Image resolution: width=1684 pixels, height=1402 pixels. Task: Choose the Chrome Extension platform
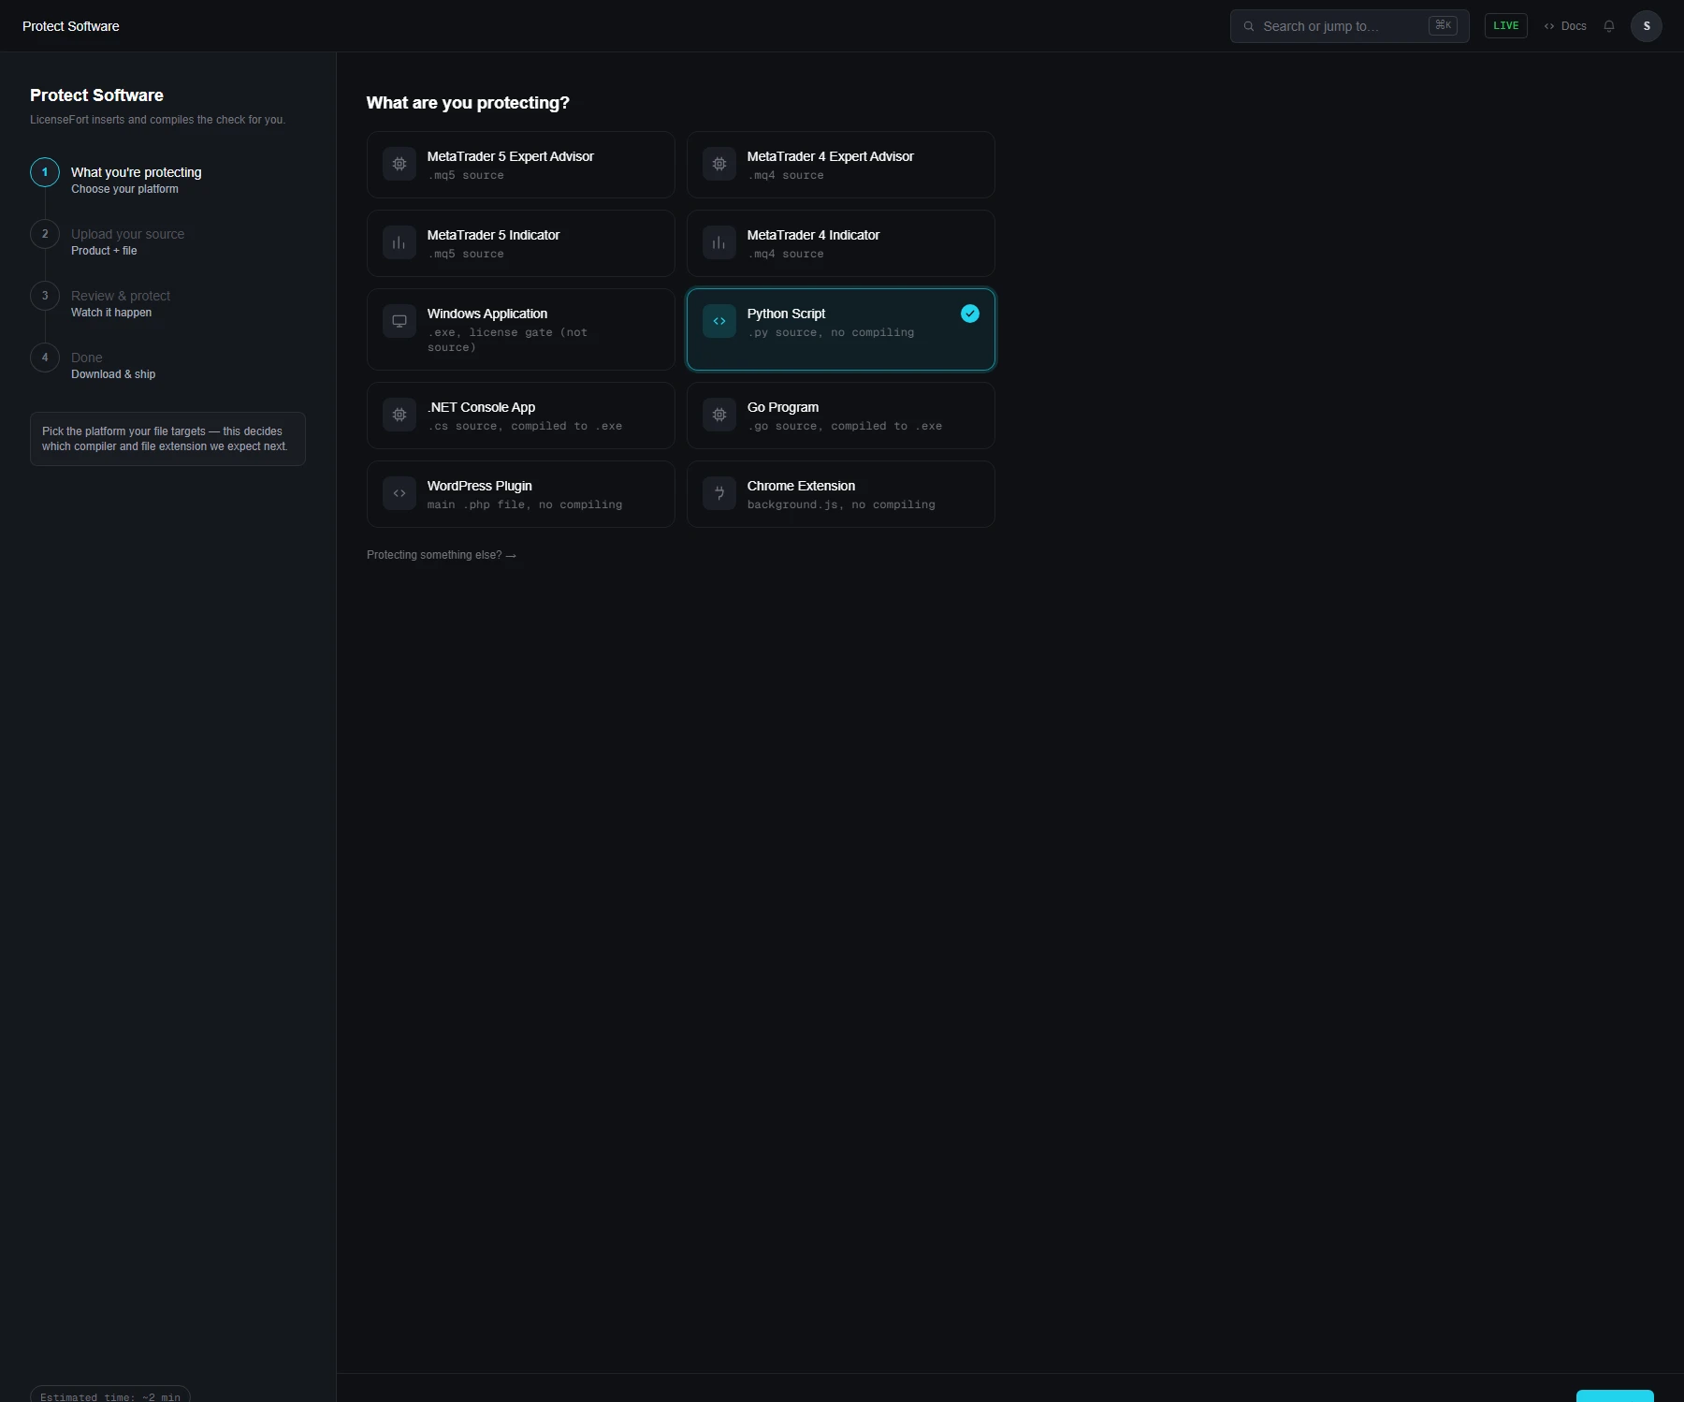tap(841, 494)
